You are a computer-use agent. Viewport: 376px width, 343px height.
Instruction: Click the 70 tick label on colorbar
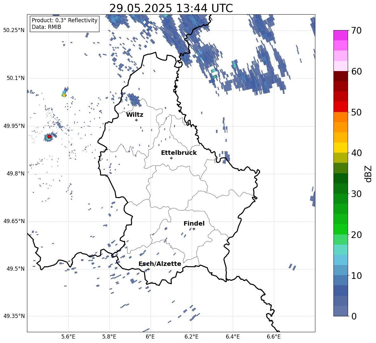356,31
